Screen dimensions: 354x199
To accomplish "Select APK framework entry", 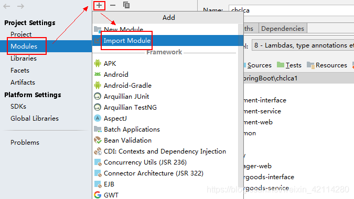I will pyautogui.click(x=166, y=63).
